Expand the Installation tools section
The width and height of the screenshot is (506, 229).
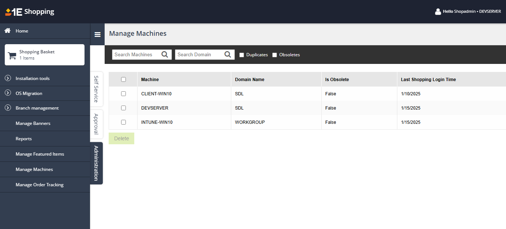(8, 78)
